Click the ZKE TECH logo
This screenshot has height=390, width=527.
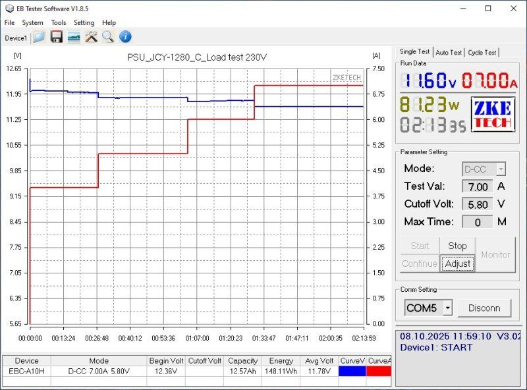[491, 114]
